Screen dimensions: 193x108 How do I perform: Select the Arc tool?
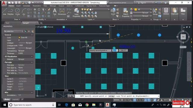point(24,12)
